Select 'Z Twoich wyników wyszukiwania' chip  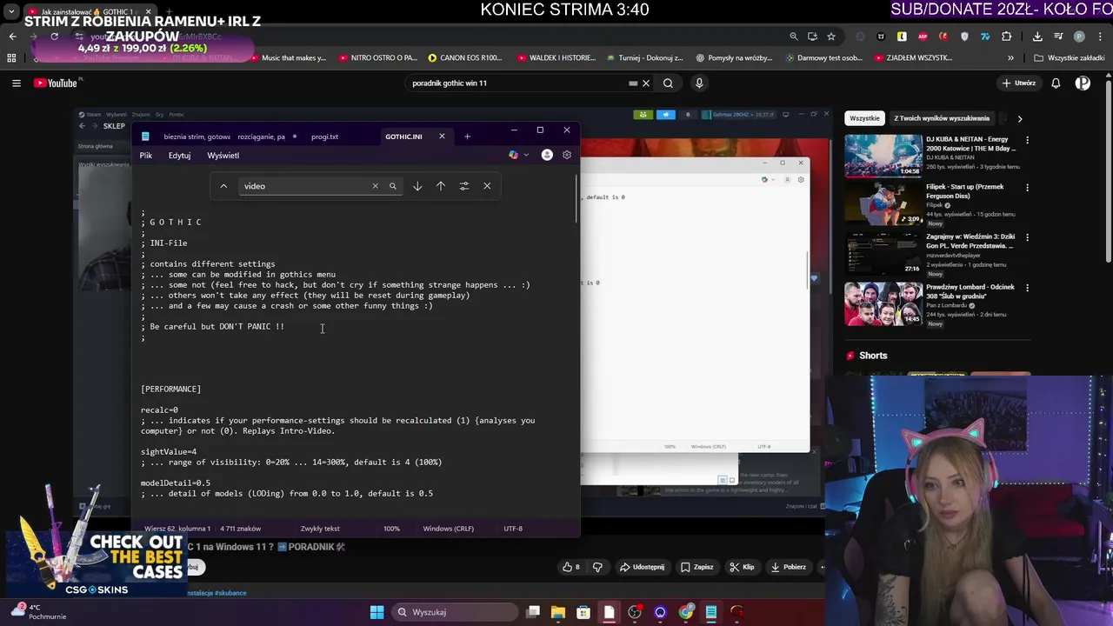(x=942, y=118)
